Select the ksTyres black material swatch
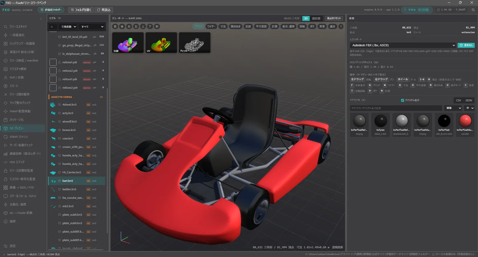The image size is (478, 257). 380,125
